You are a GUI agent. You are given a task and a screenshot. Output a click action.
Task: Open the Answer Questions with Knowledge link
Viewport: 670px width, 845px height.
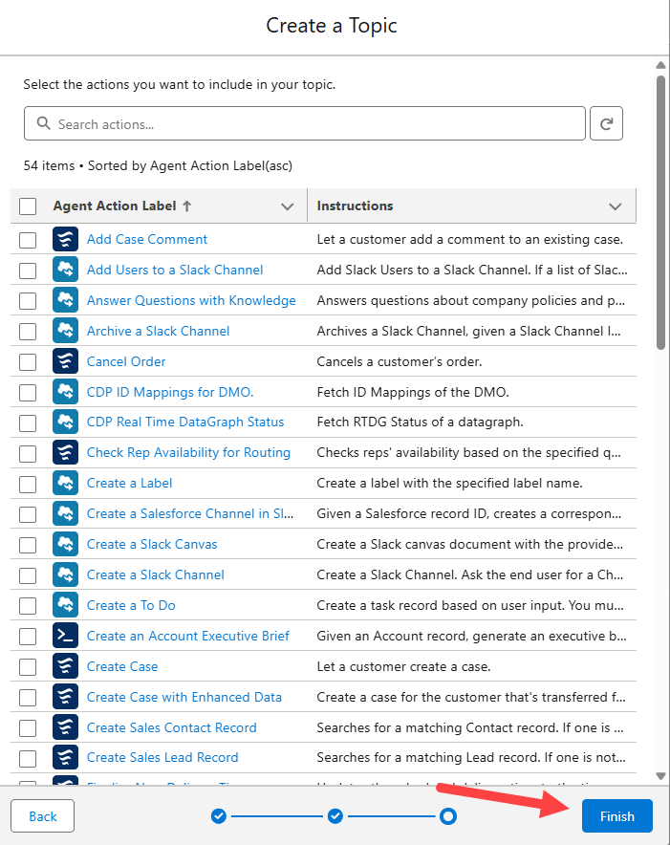191,300
